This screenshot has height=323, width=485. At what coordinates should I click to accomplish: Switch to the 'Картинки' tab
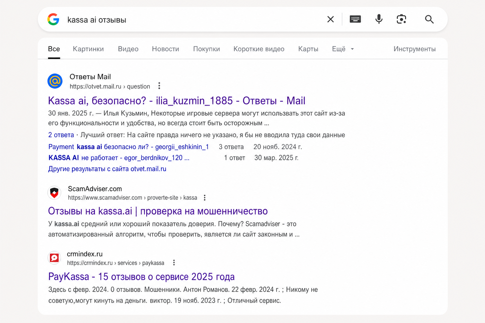[x=88, y=49]
